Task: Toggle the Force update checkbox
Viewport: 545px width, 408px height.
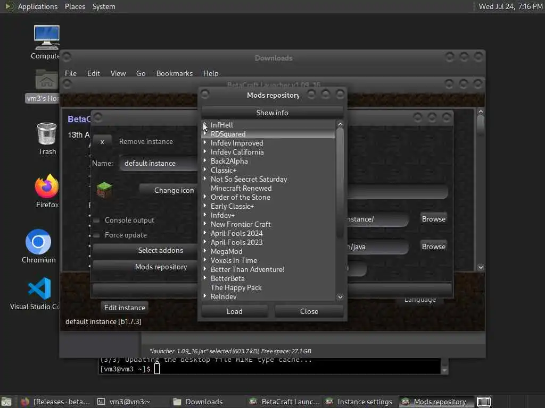Action: click(x=97, y=235)
